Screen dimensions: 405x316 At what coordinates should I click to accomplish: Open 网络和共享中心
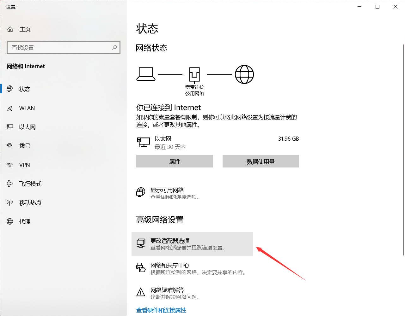tap(192, 268)
